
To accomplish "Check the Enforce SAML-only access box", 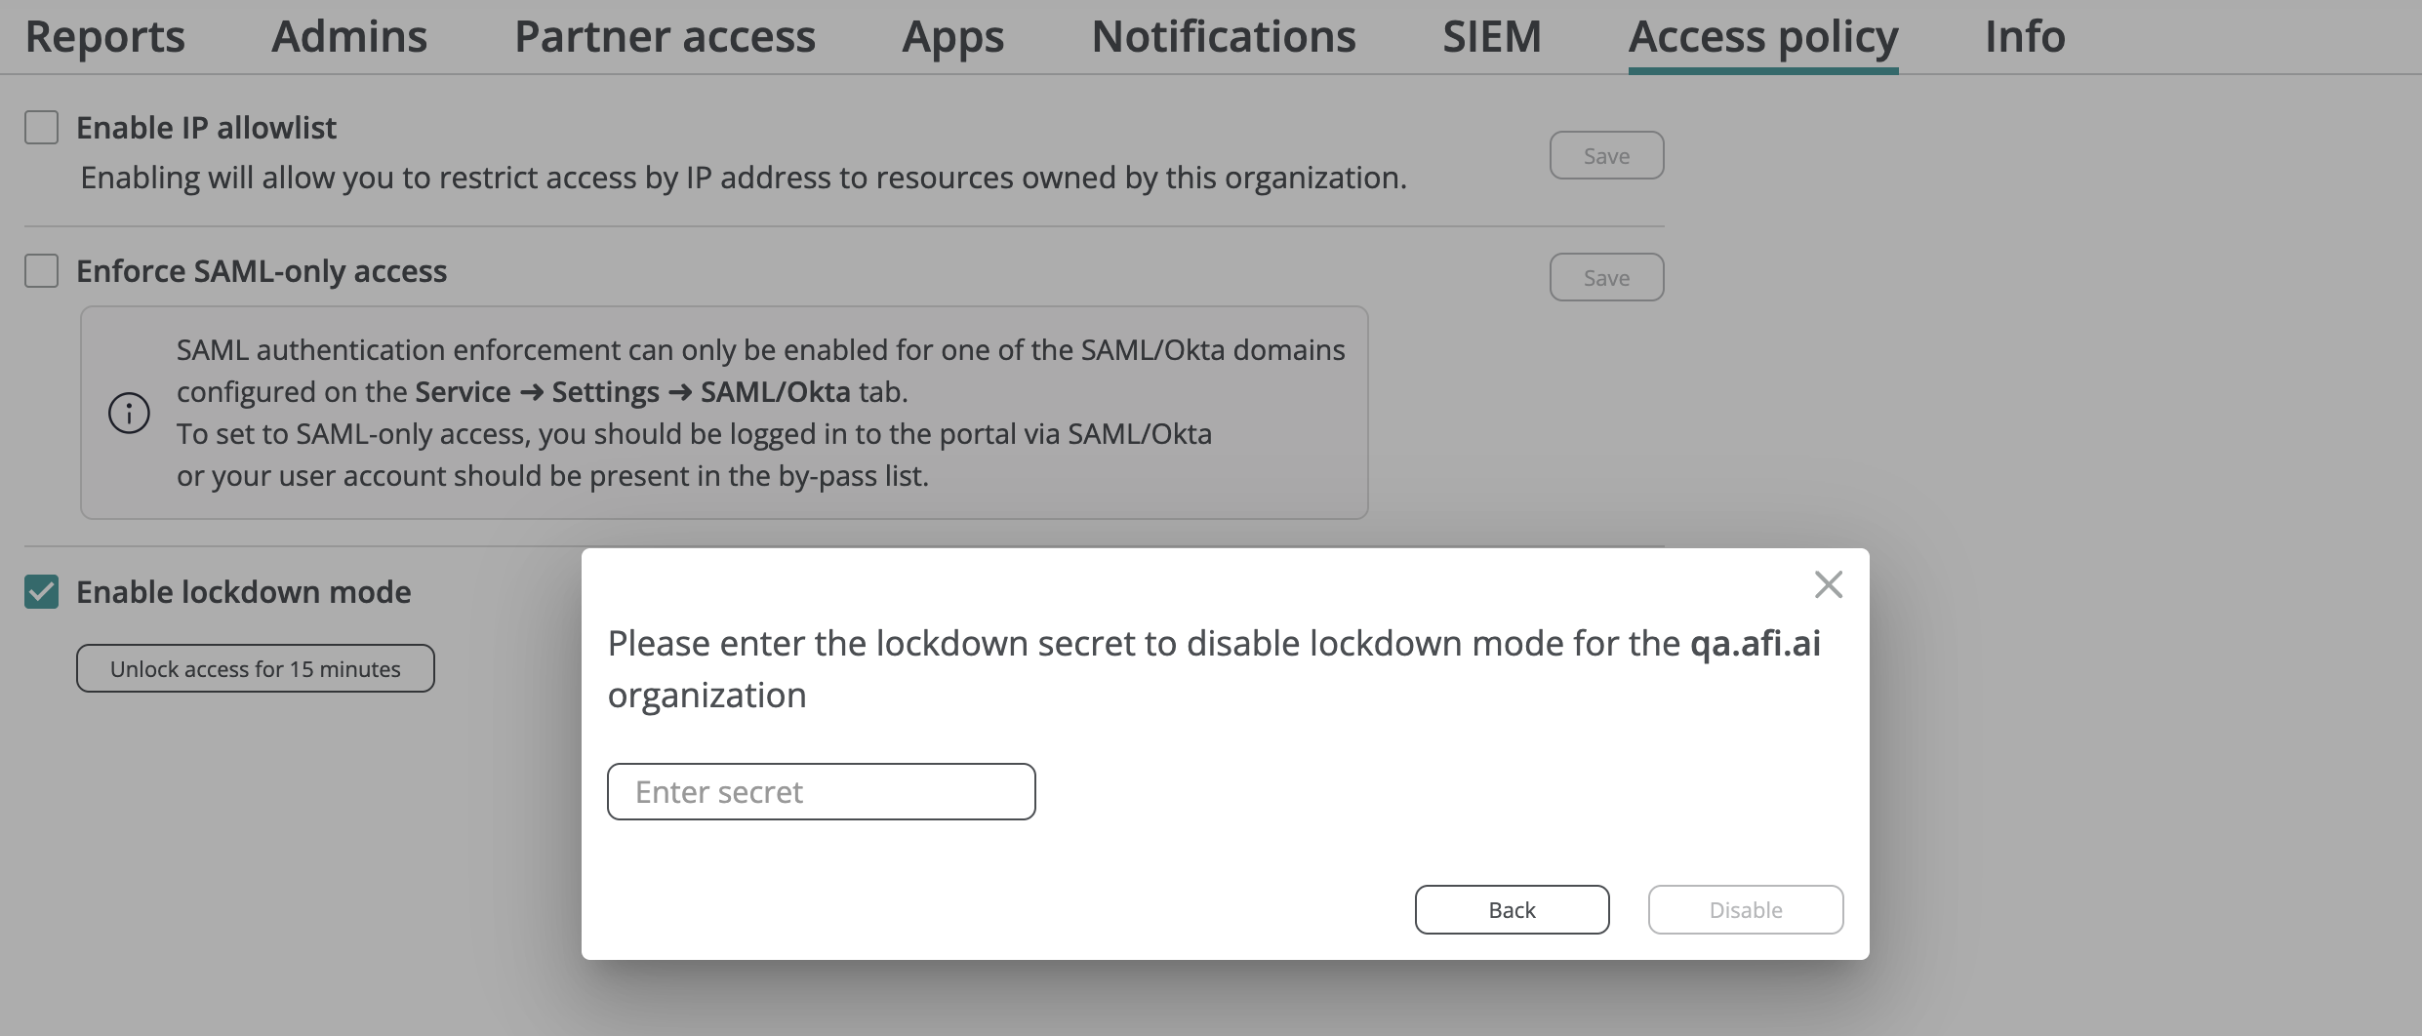I will [42, 271].
